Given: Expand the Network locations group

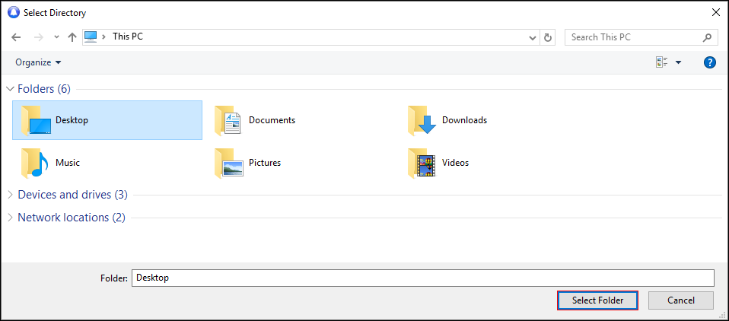Looking at the screenshot, I should tap(10, 218).
